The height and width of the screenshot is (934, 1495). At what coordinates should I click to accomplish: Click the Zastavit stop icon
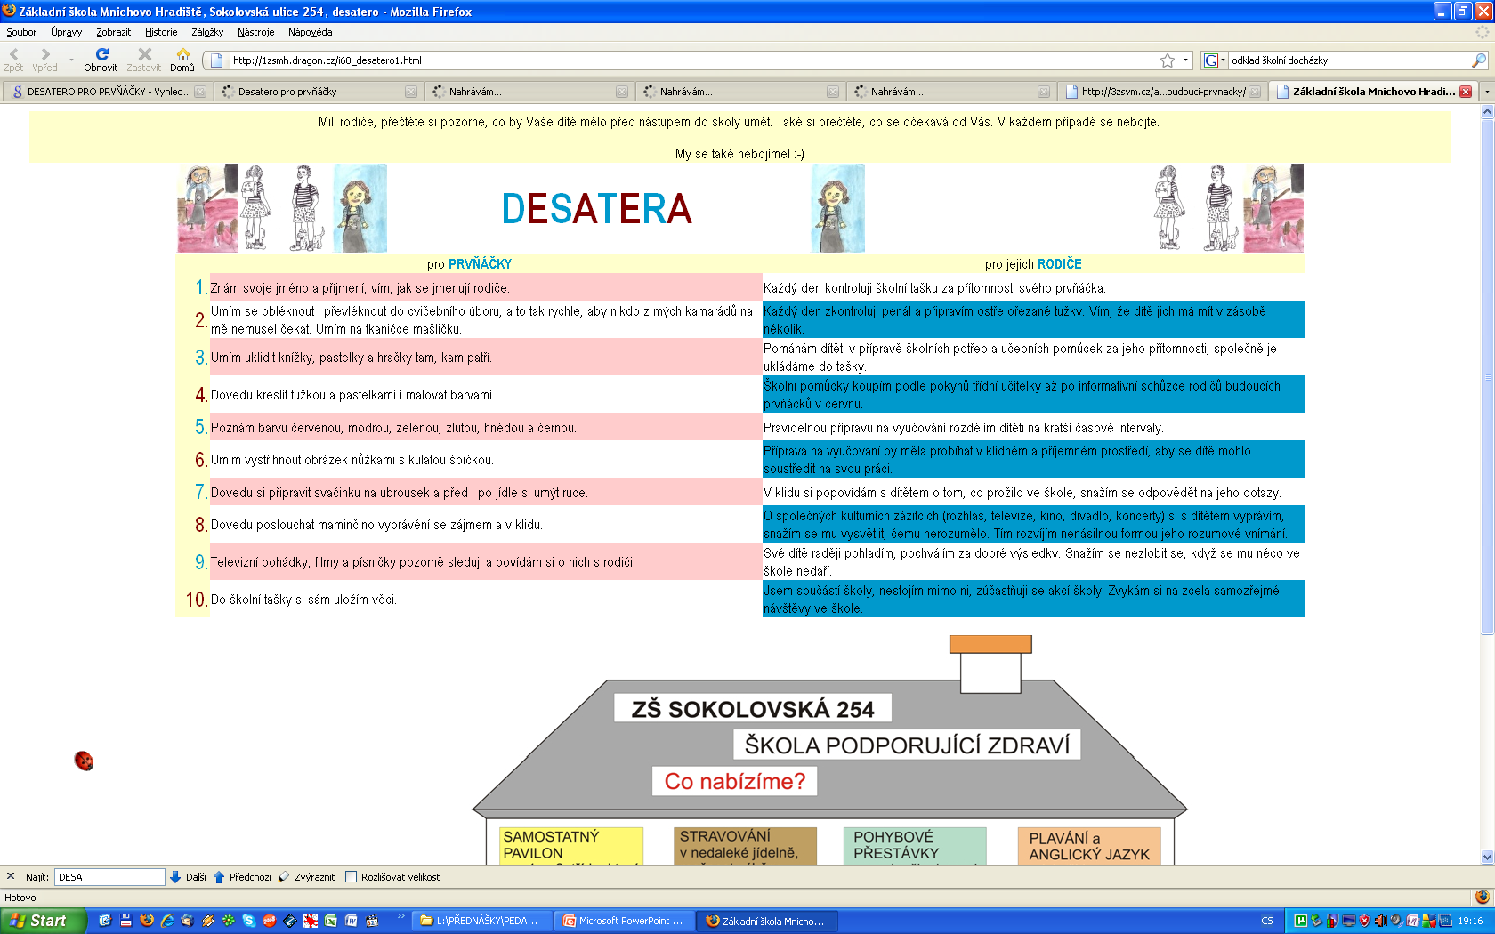coord(144,60)
